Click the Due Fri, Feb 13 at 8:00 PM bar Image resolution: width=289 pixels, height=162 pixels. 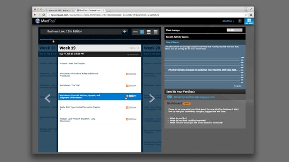click(100, 54)
